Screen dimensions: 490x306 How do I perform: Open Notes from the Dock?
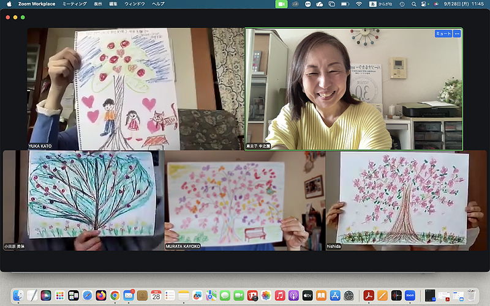[x=183, y=295]
